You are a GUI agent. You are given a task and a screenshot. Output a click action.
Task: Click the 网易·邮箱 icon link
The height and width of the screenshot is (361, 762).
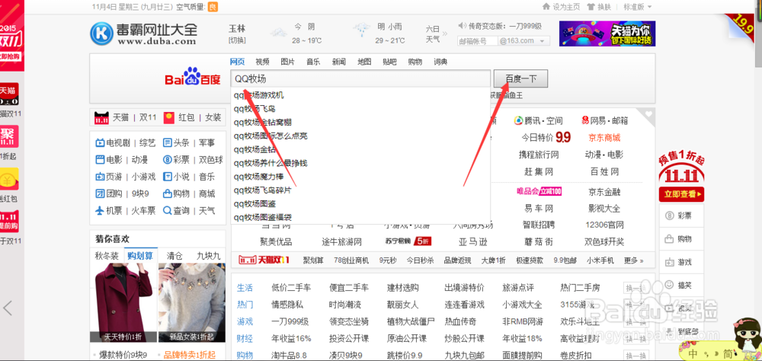click(x=604, y=120)
